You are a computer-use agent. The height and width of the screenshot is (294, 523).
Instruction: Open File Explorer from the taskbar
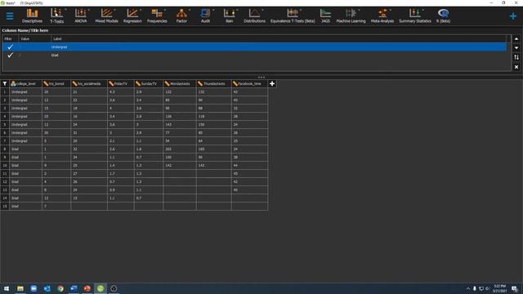(20, 288)
